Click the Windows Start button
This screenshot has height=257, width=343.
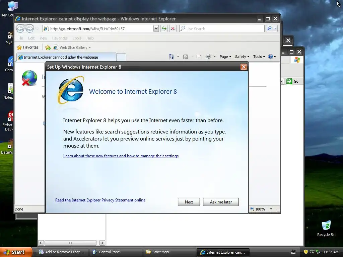16,252
